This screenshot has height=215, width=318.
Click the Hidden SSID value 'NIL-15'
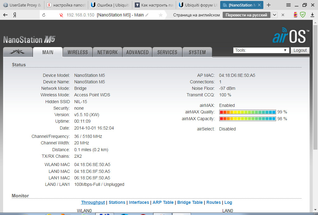tap(80, 102)
